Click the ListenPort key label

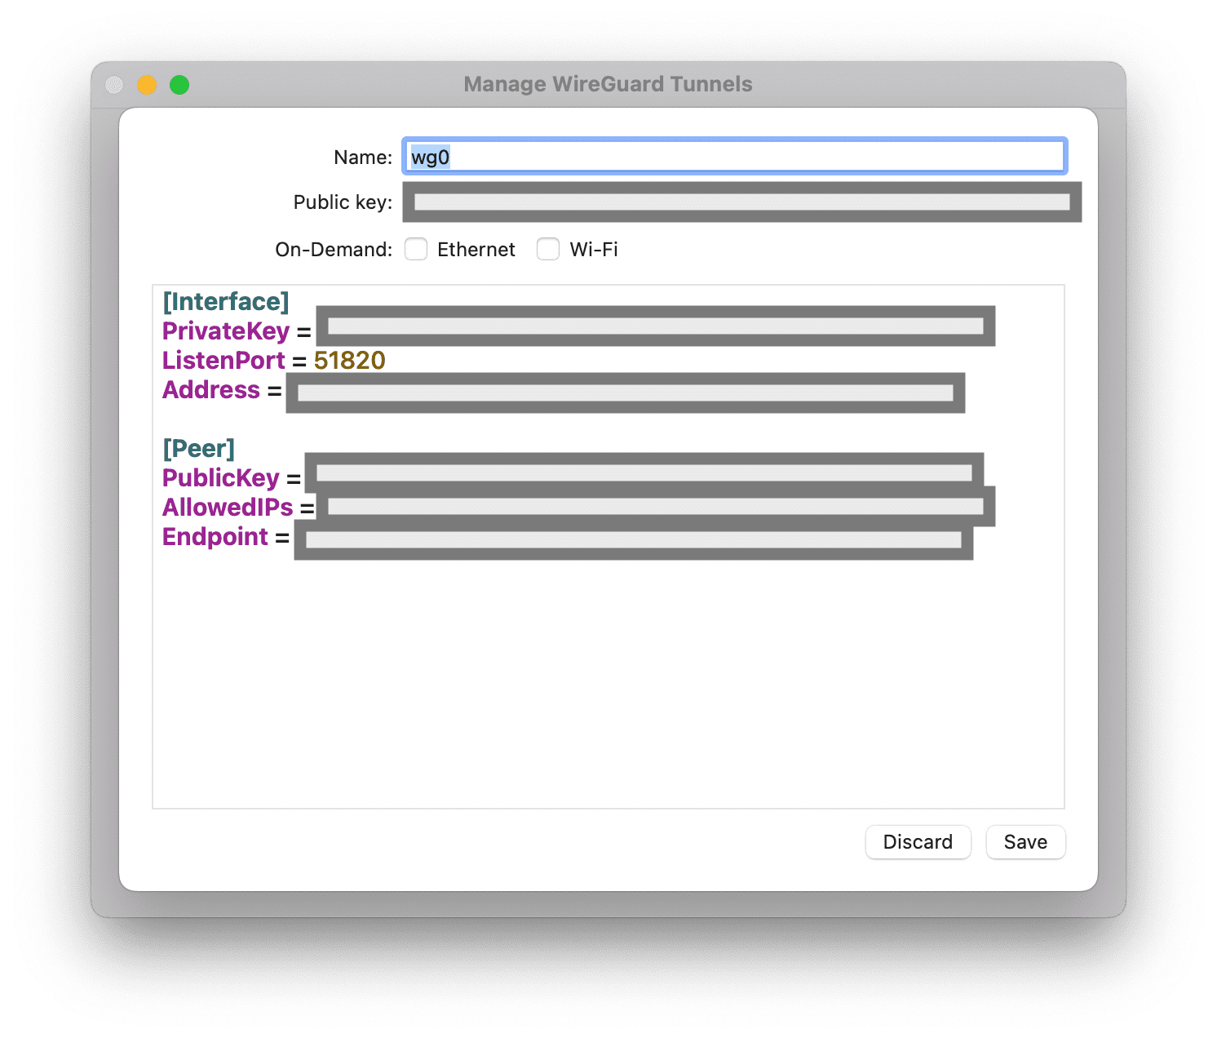pyautogui.click(x=223, y=361)
